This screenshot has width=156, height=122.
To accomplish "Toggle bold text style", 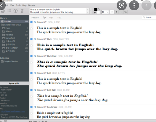I will coord(112,12).
